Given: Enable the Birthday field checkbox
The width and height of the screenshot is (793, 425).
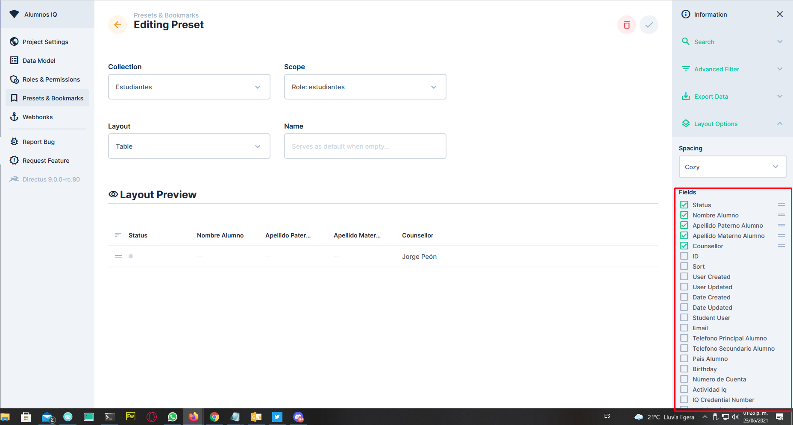Looking at the screenshot, I should (x=684, y=369).
